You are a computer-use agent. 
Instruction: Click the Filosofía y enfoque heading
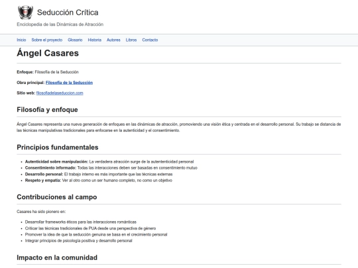pos(47,110)
